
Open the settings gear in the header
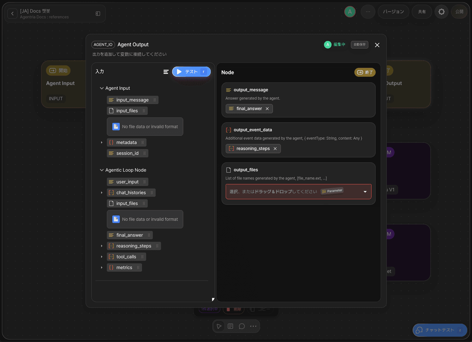(x=441, y=12)
